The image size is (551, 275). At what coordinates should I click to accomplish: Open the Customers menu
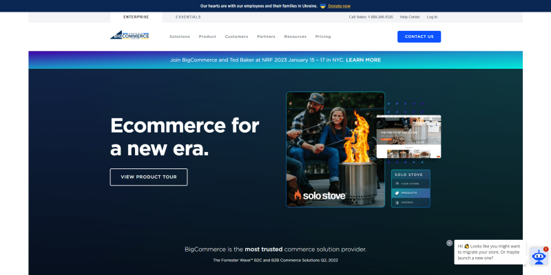click(x=236, y=36)
